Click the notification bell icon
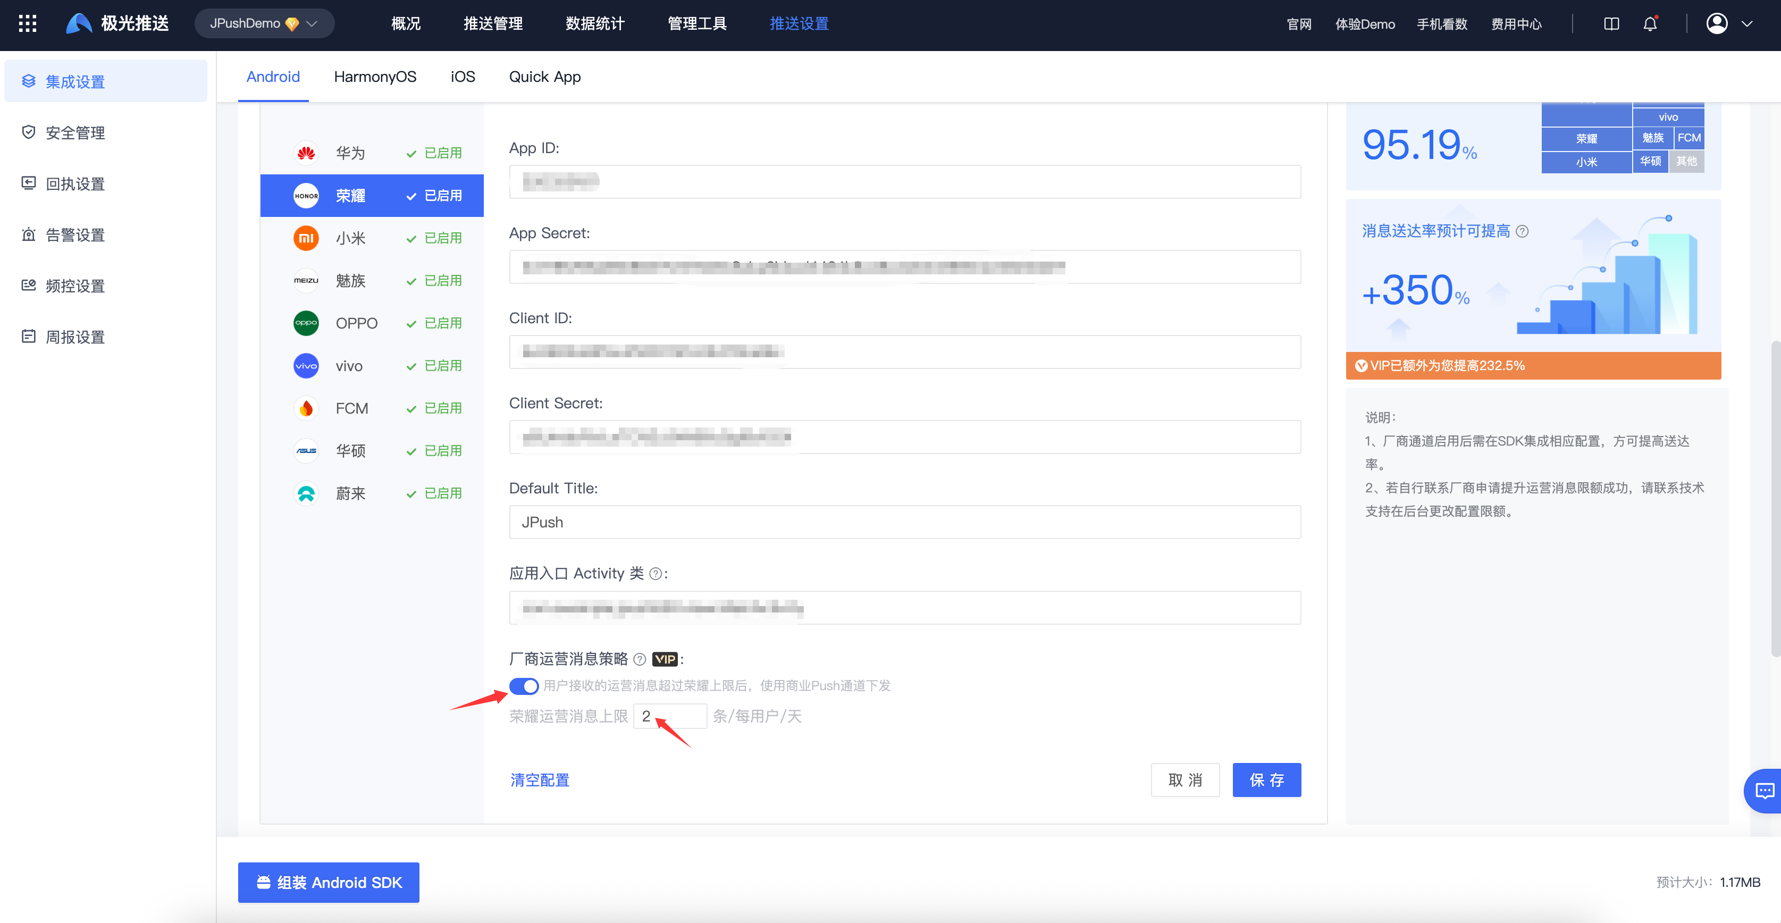Viewport: 1781px width, 923px height. pyautogui.click(x=1650, y=24)
